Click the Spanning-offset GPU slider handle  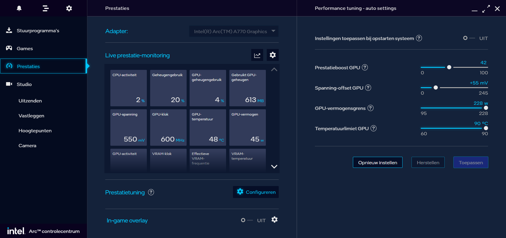pos(436,88)
